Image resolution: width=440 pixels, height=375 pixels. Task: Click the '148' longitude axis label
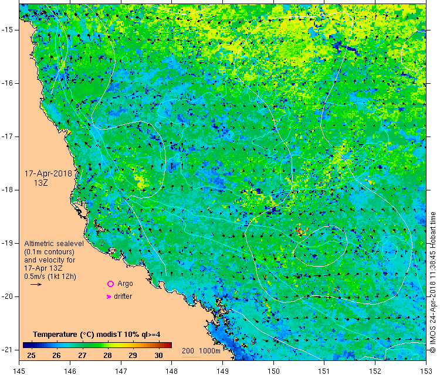click(172, 371)
